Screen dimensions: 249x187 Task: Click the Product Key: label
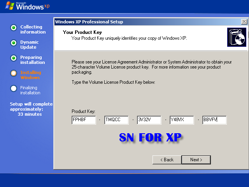click(83, 111)
